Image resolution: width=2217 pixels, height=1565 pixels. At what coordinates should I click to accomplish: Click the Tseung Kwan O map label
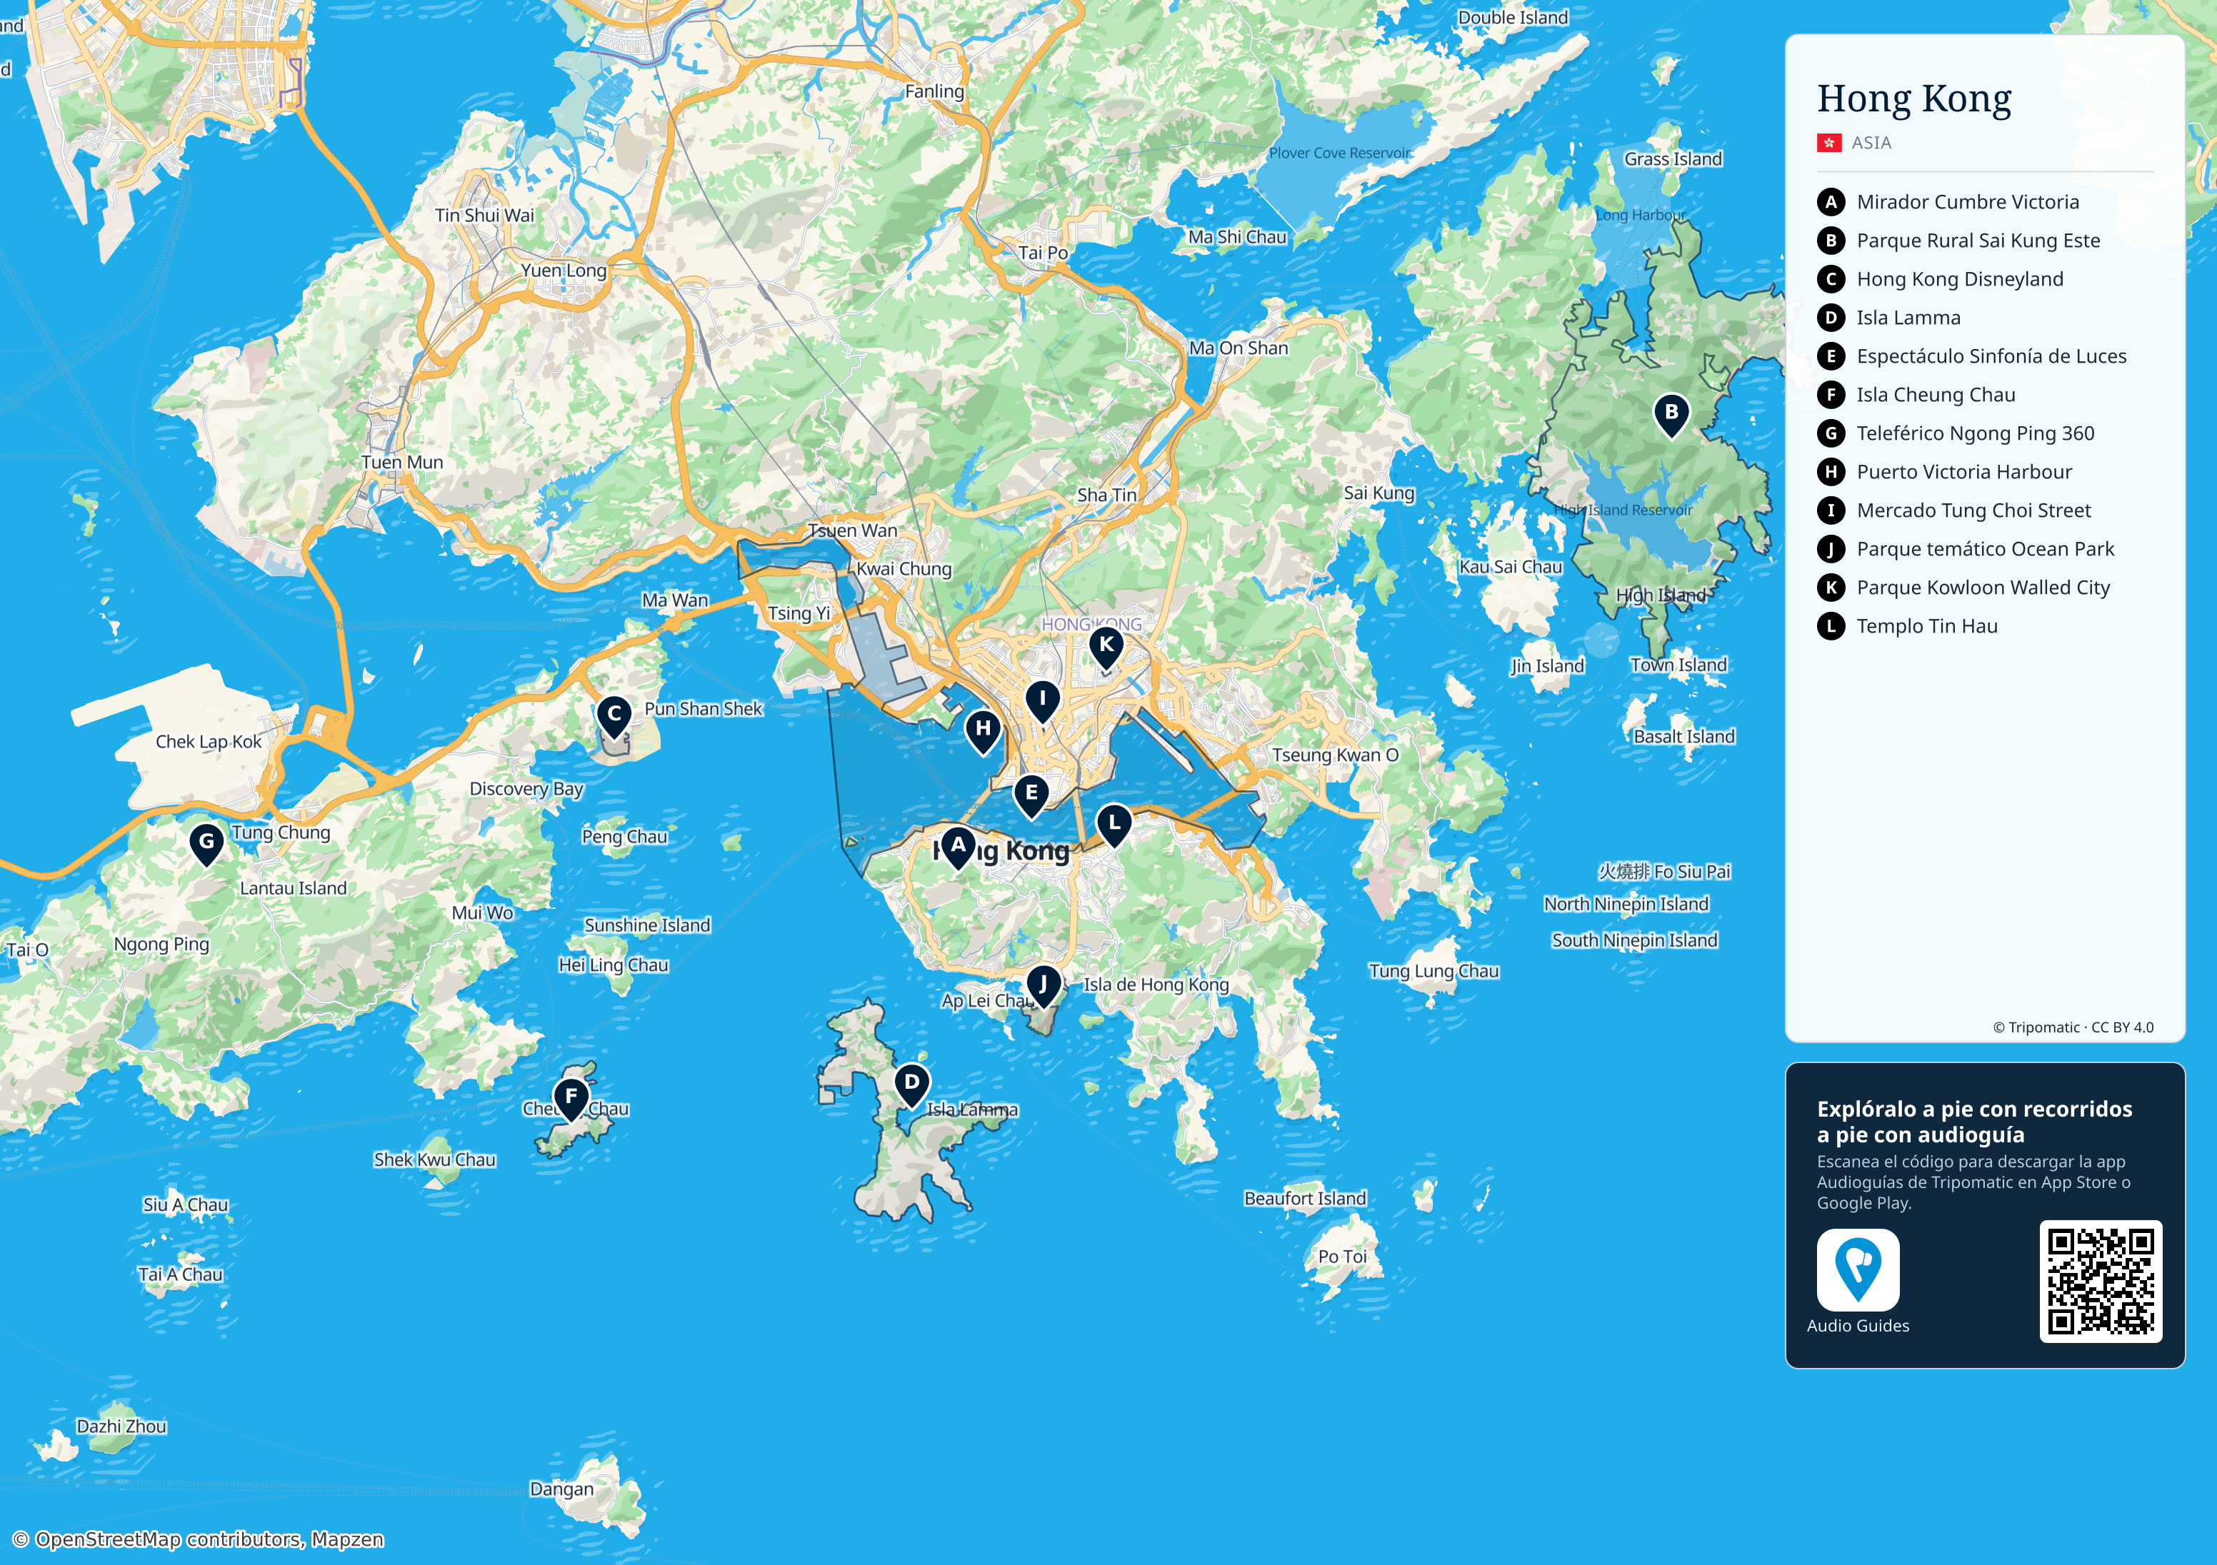(1334, 755)
